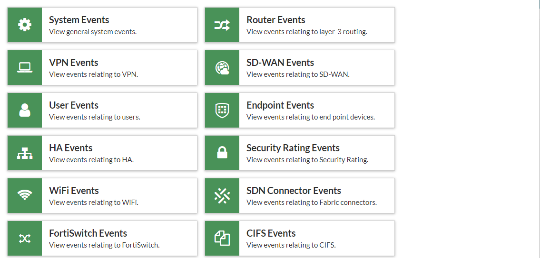This screenshot has height=258, width=540.
Task: Click the Router Events arrows icon
Action: pos(222,25)
